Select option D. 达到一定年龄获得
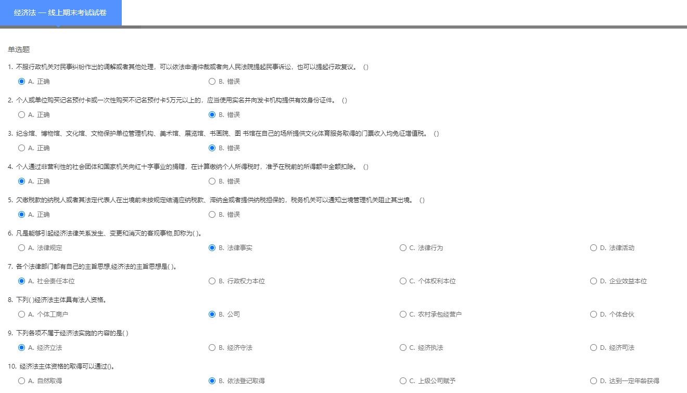687x393 pixels. point(593,381)
